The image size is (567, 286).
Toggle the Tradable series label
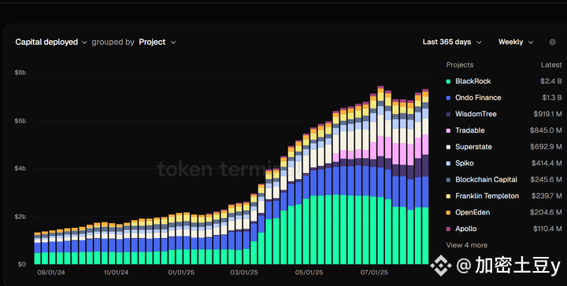tap(469, 130)
